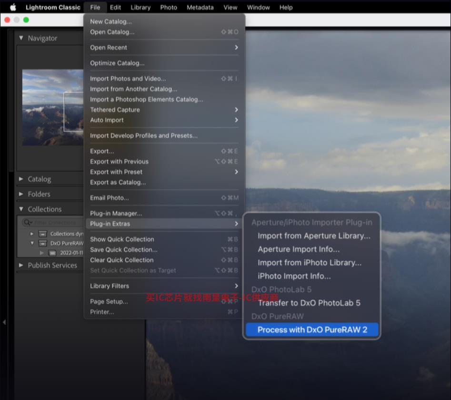
Task: Select Clear Quick Collection
Action: coord(164,260)
